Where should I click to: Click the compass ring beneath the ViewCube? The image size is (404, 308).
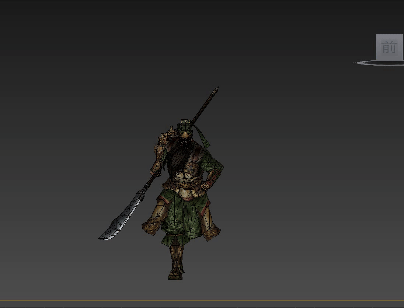369,63
